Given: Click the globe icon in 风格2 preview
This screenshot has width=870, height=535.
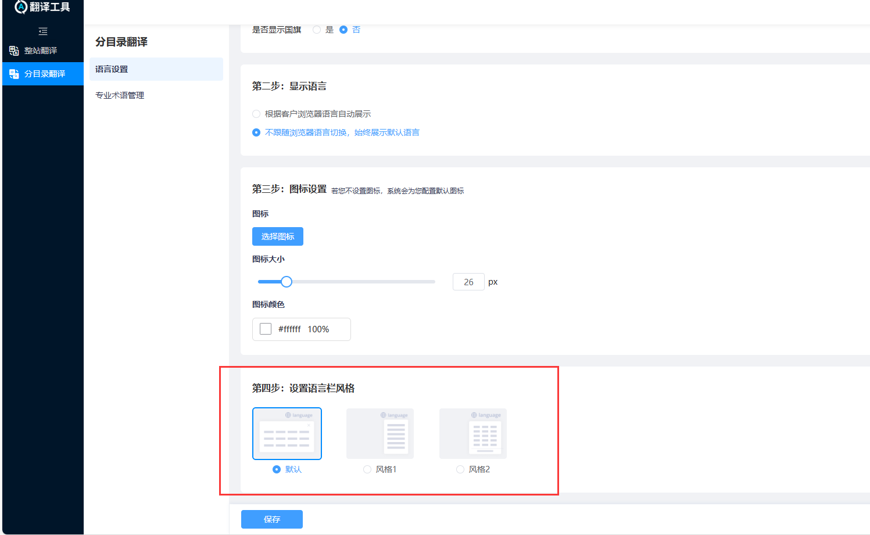Looking at the screenshot, I should (x=474, y=414).
